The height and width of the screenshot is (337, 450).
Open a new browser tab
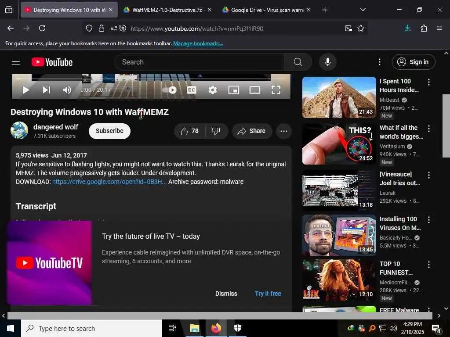[x=325, y=10]
